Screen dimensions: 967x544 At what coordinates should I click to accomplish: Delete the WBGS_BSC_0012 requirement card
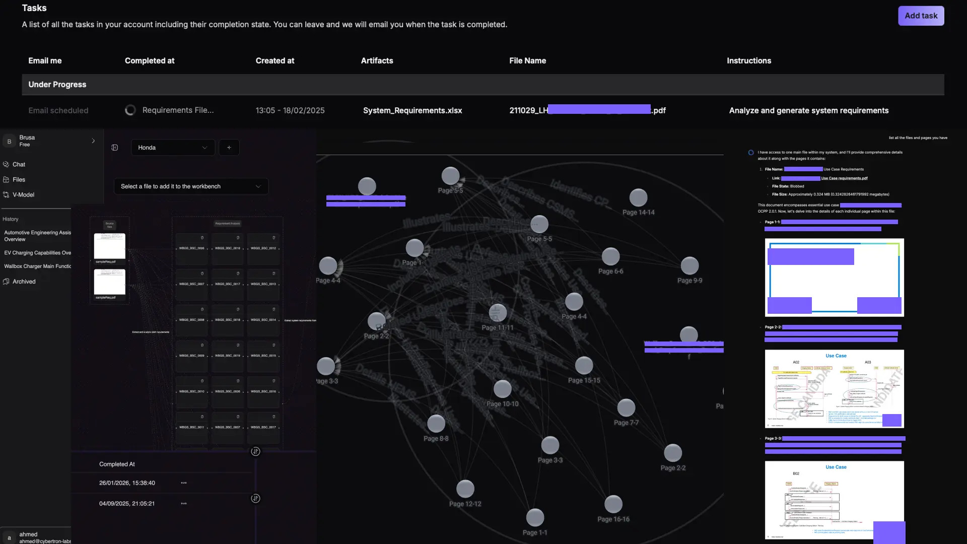point(274,238)
